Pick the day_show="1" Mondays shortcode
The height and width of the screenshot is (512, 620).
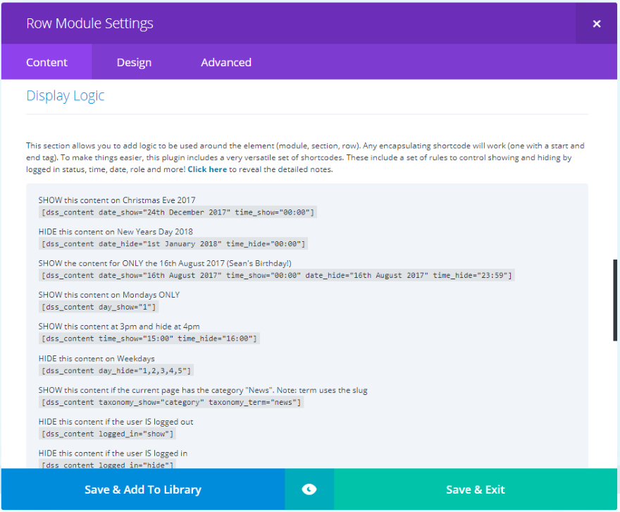pyautogui.click(x=99, y=307)
